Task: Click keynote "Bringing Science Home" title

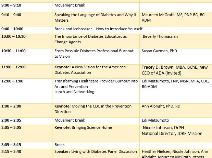Action: (x=83, y=128)
